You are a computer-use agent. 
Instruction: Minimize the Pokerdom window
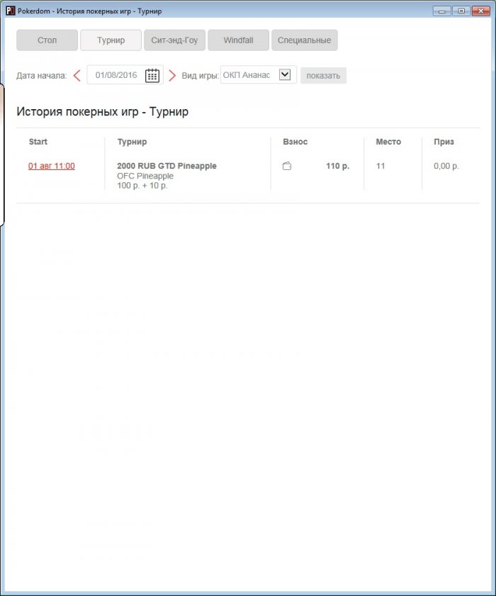tap(441, 11)
